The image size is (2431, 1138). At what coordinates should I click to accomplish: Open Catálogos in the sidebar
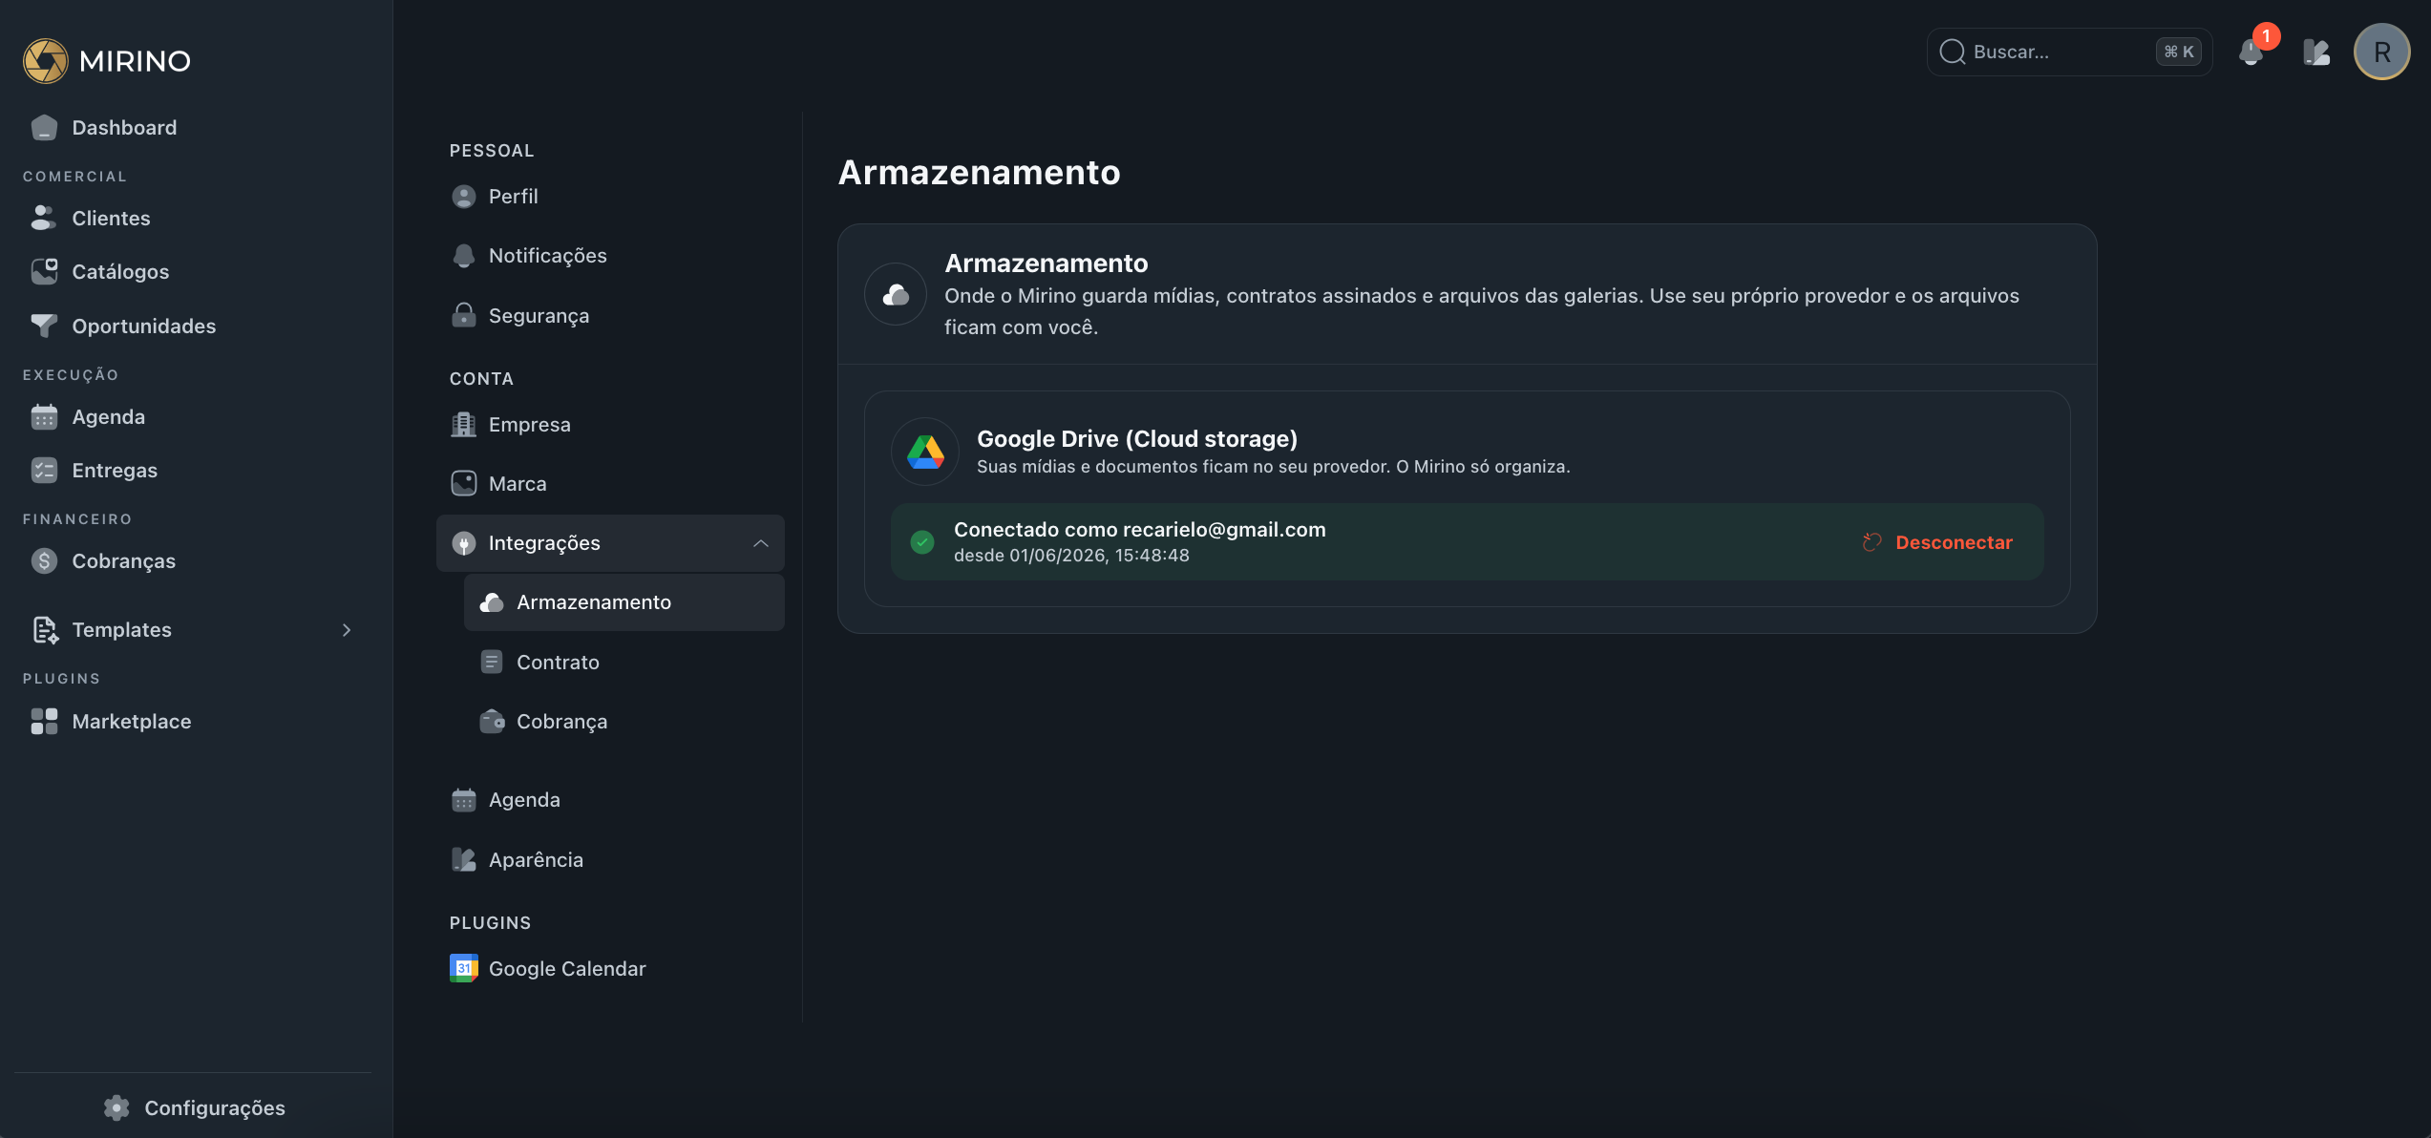(x=195, y=271)
